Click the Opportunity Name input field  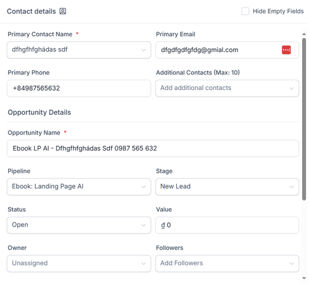(x=153, y=148)
